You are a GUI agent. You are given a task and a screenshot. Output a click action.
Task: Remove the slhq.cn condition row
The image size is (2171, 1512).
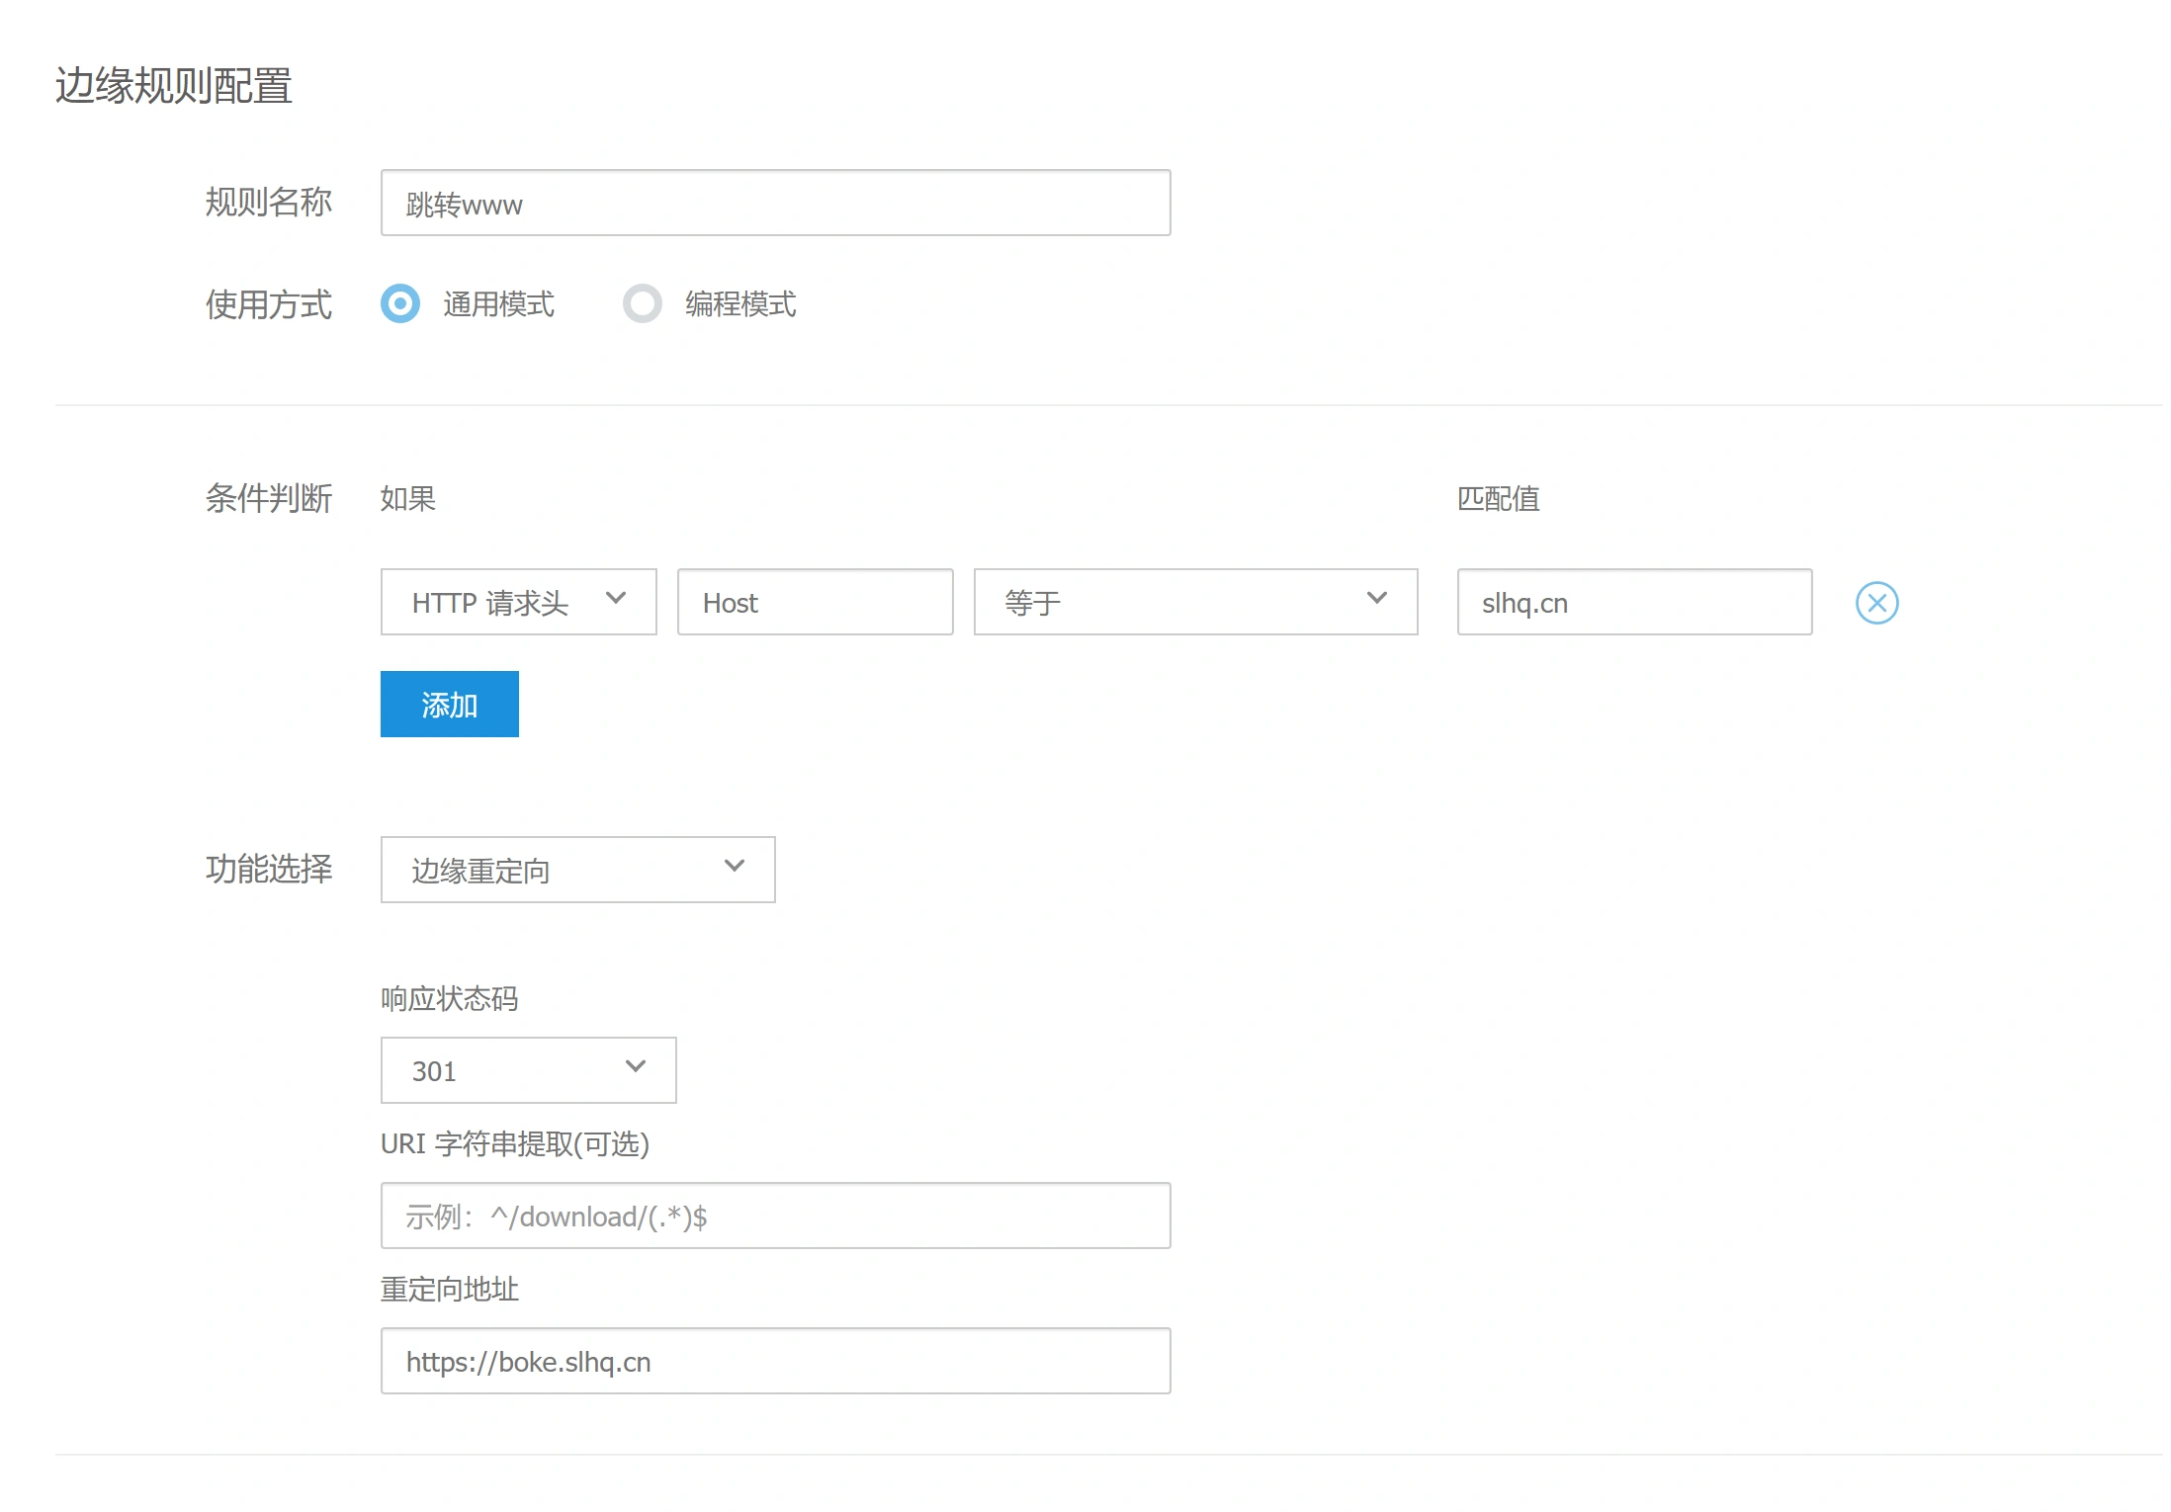point(1875,603)
